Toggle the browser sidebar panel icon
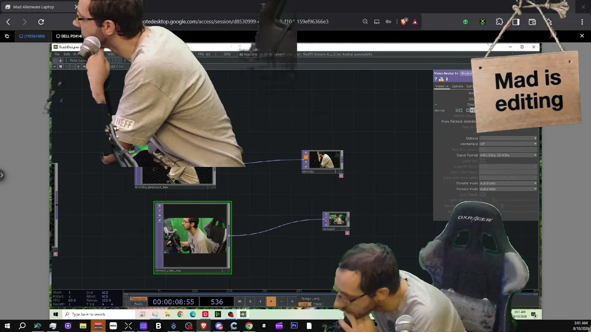This screenshot has height=332, width=591. click(x=516, y=22)
